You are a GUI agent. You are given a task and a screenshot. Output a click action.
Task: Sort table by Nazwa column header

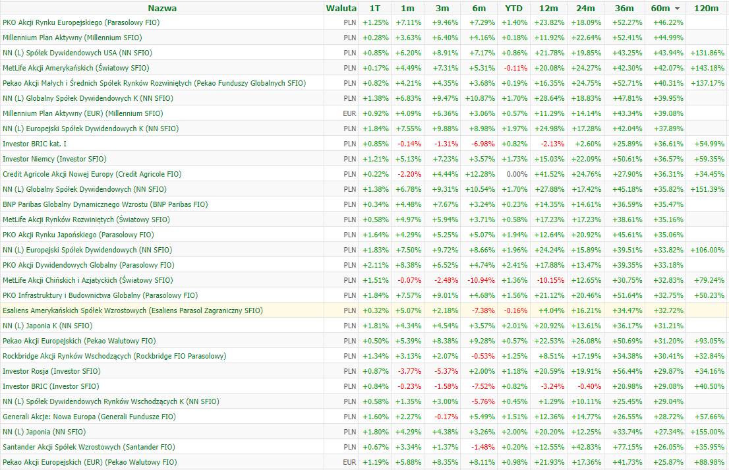pos(161,9)
